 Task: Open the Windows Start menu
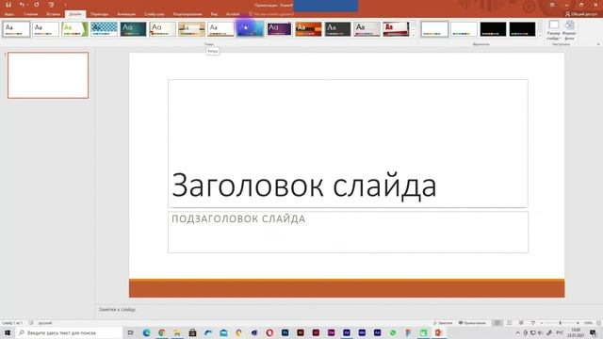pos(8,332)
